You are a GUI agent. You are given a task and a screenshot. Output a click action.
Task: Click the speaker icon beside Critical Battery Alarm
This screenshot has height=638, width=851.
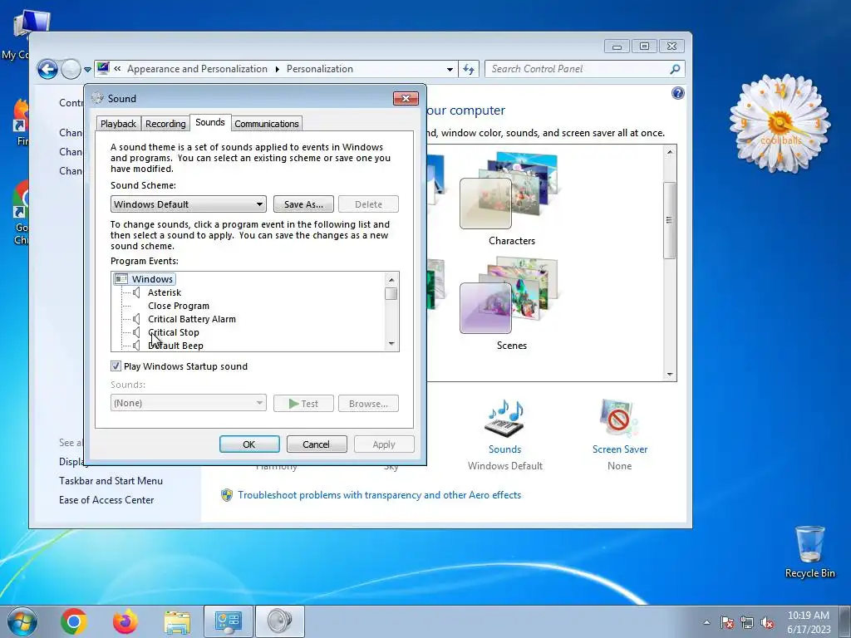click(136, 319)
